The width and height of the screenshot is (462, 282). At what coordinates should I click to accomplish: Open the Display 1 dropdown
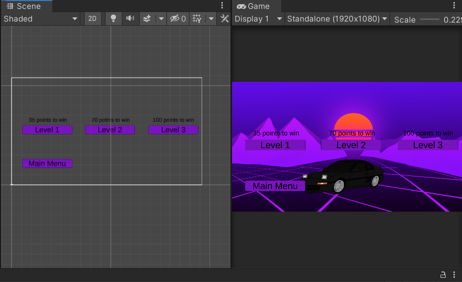tap(258, 19)
